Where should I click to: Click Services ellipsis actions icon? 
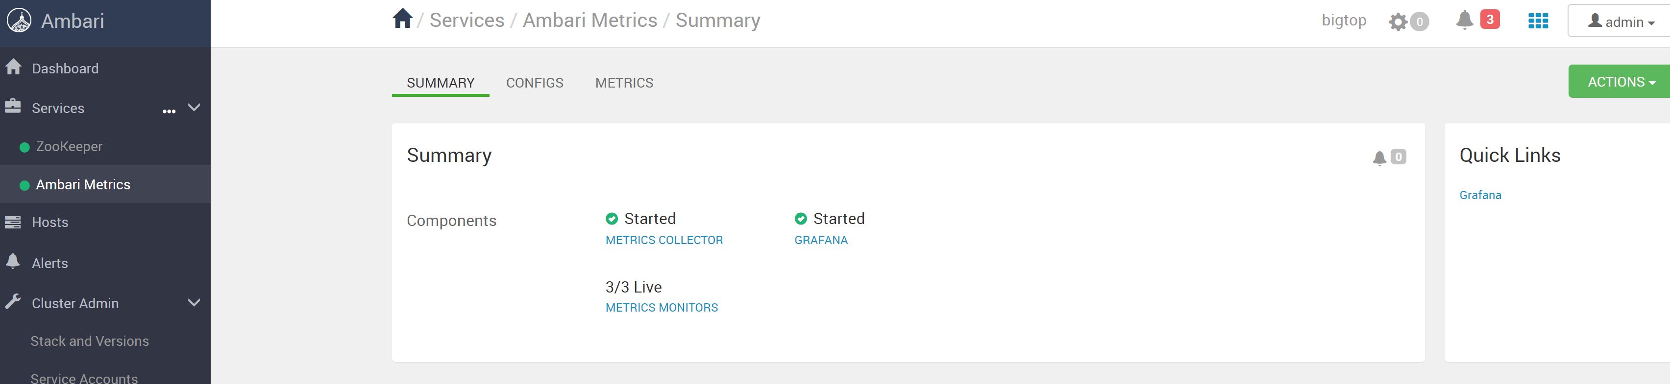click(169, 112)
